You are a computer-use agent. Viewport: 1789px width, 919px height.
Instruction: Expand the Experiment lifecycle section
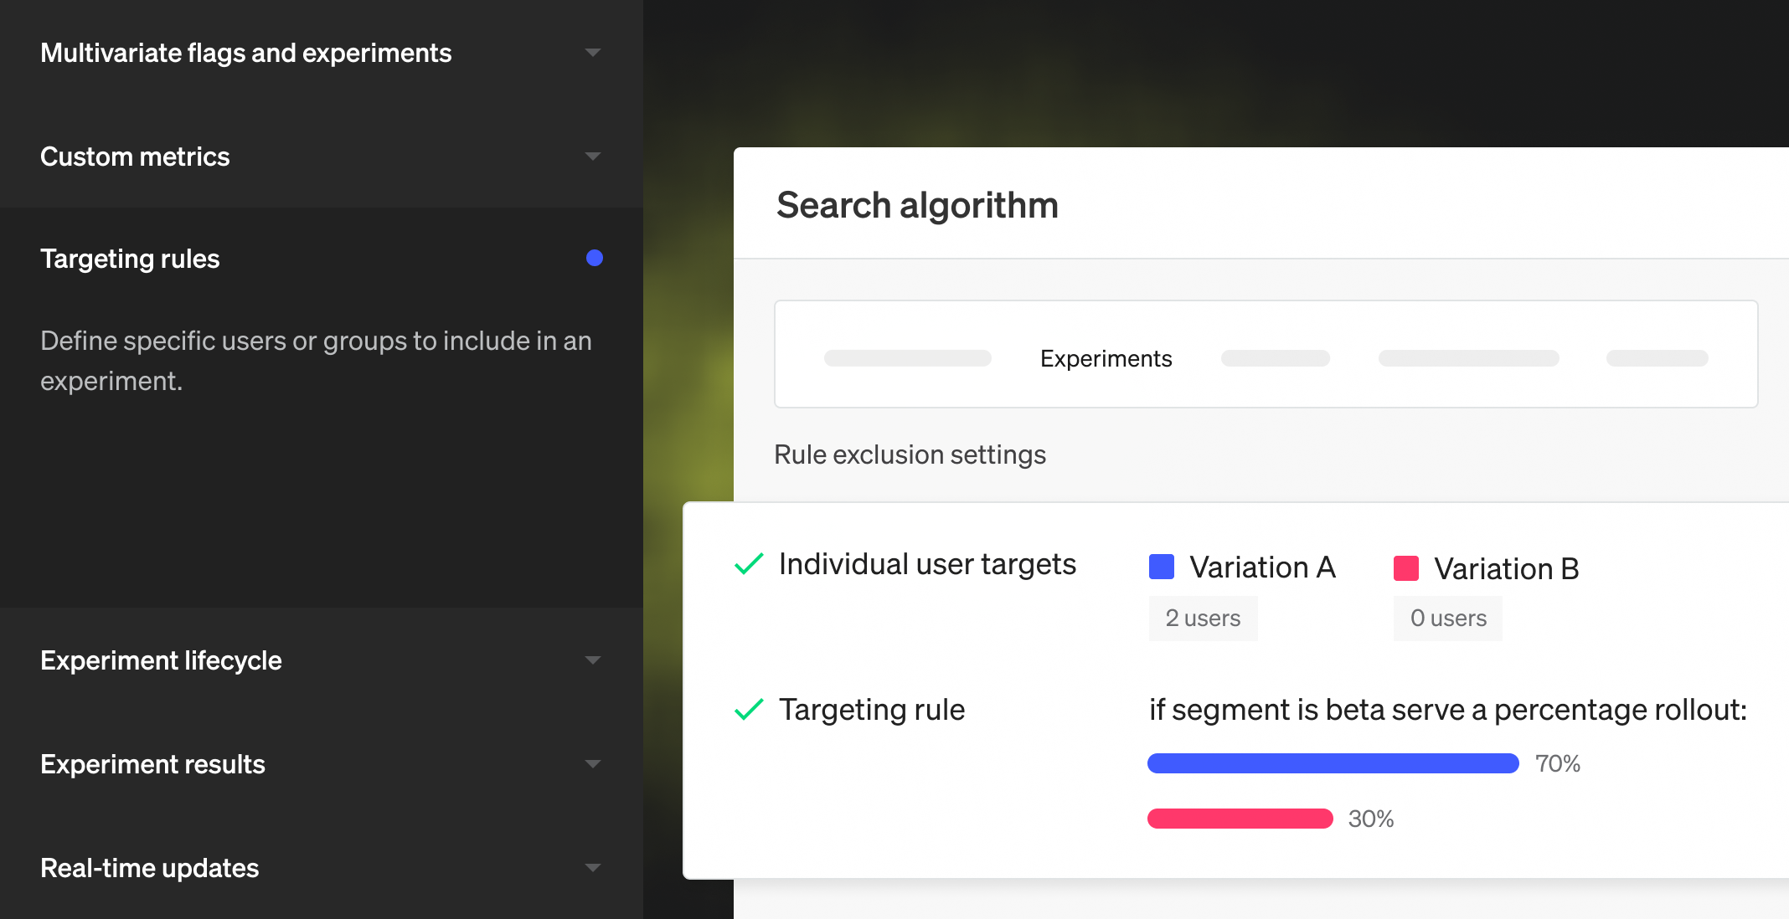(592, 660)
